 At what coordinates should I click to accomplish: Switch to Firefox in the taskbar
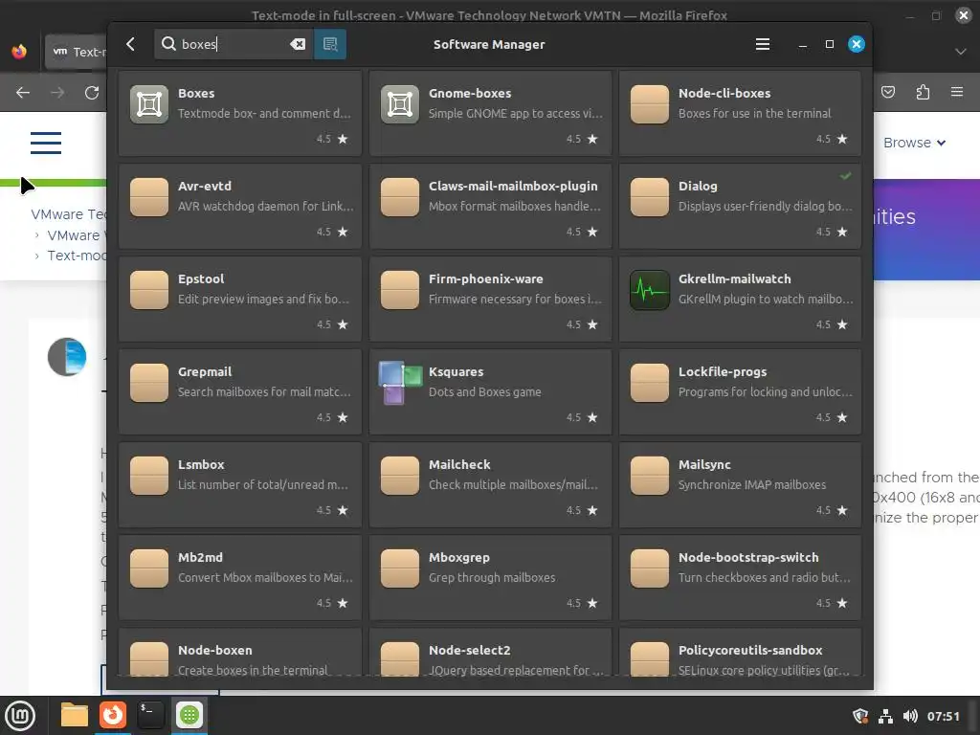click(113, 715)
